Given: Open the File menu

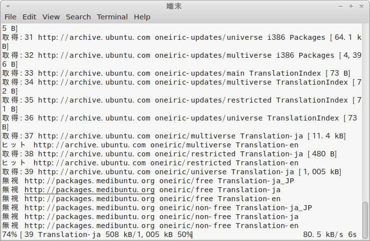Looking at the screenshot, I should click(10, 17).
